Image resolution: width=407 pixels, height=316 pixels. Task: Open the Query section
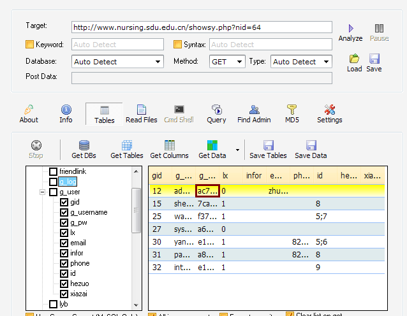click(216, 114)
